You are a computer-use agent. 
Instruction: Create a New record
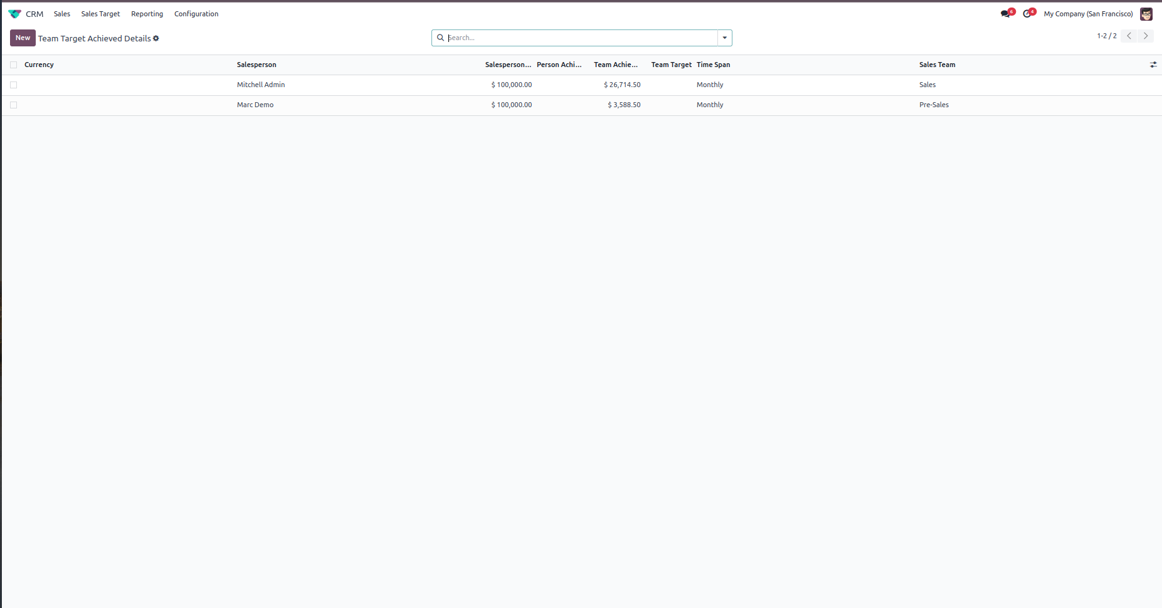(23, 38)
